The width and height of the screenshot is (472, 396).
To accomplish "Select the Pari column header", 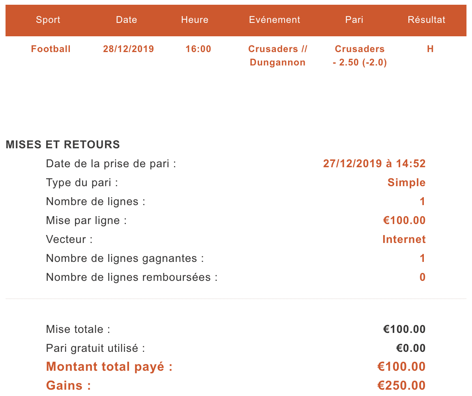I will (x=354, y=20).
